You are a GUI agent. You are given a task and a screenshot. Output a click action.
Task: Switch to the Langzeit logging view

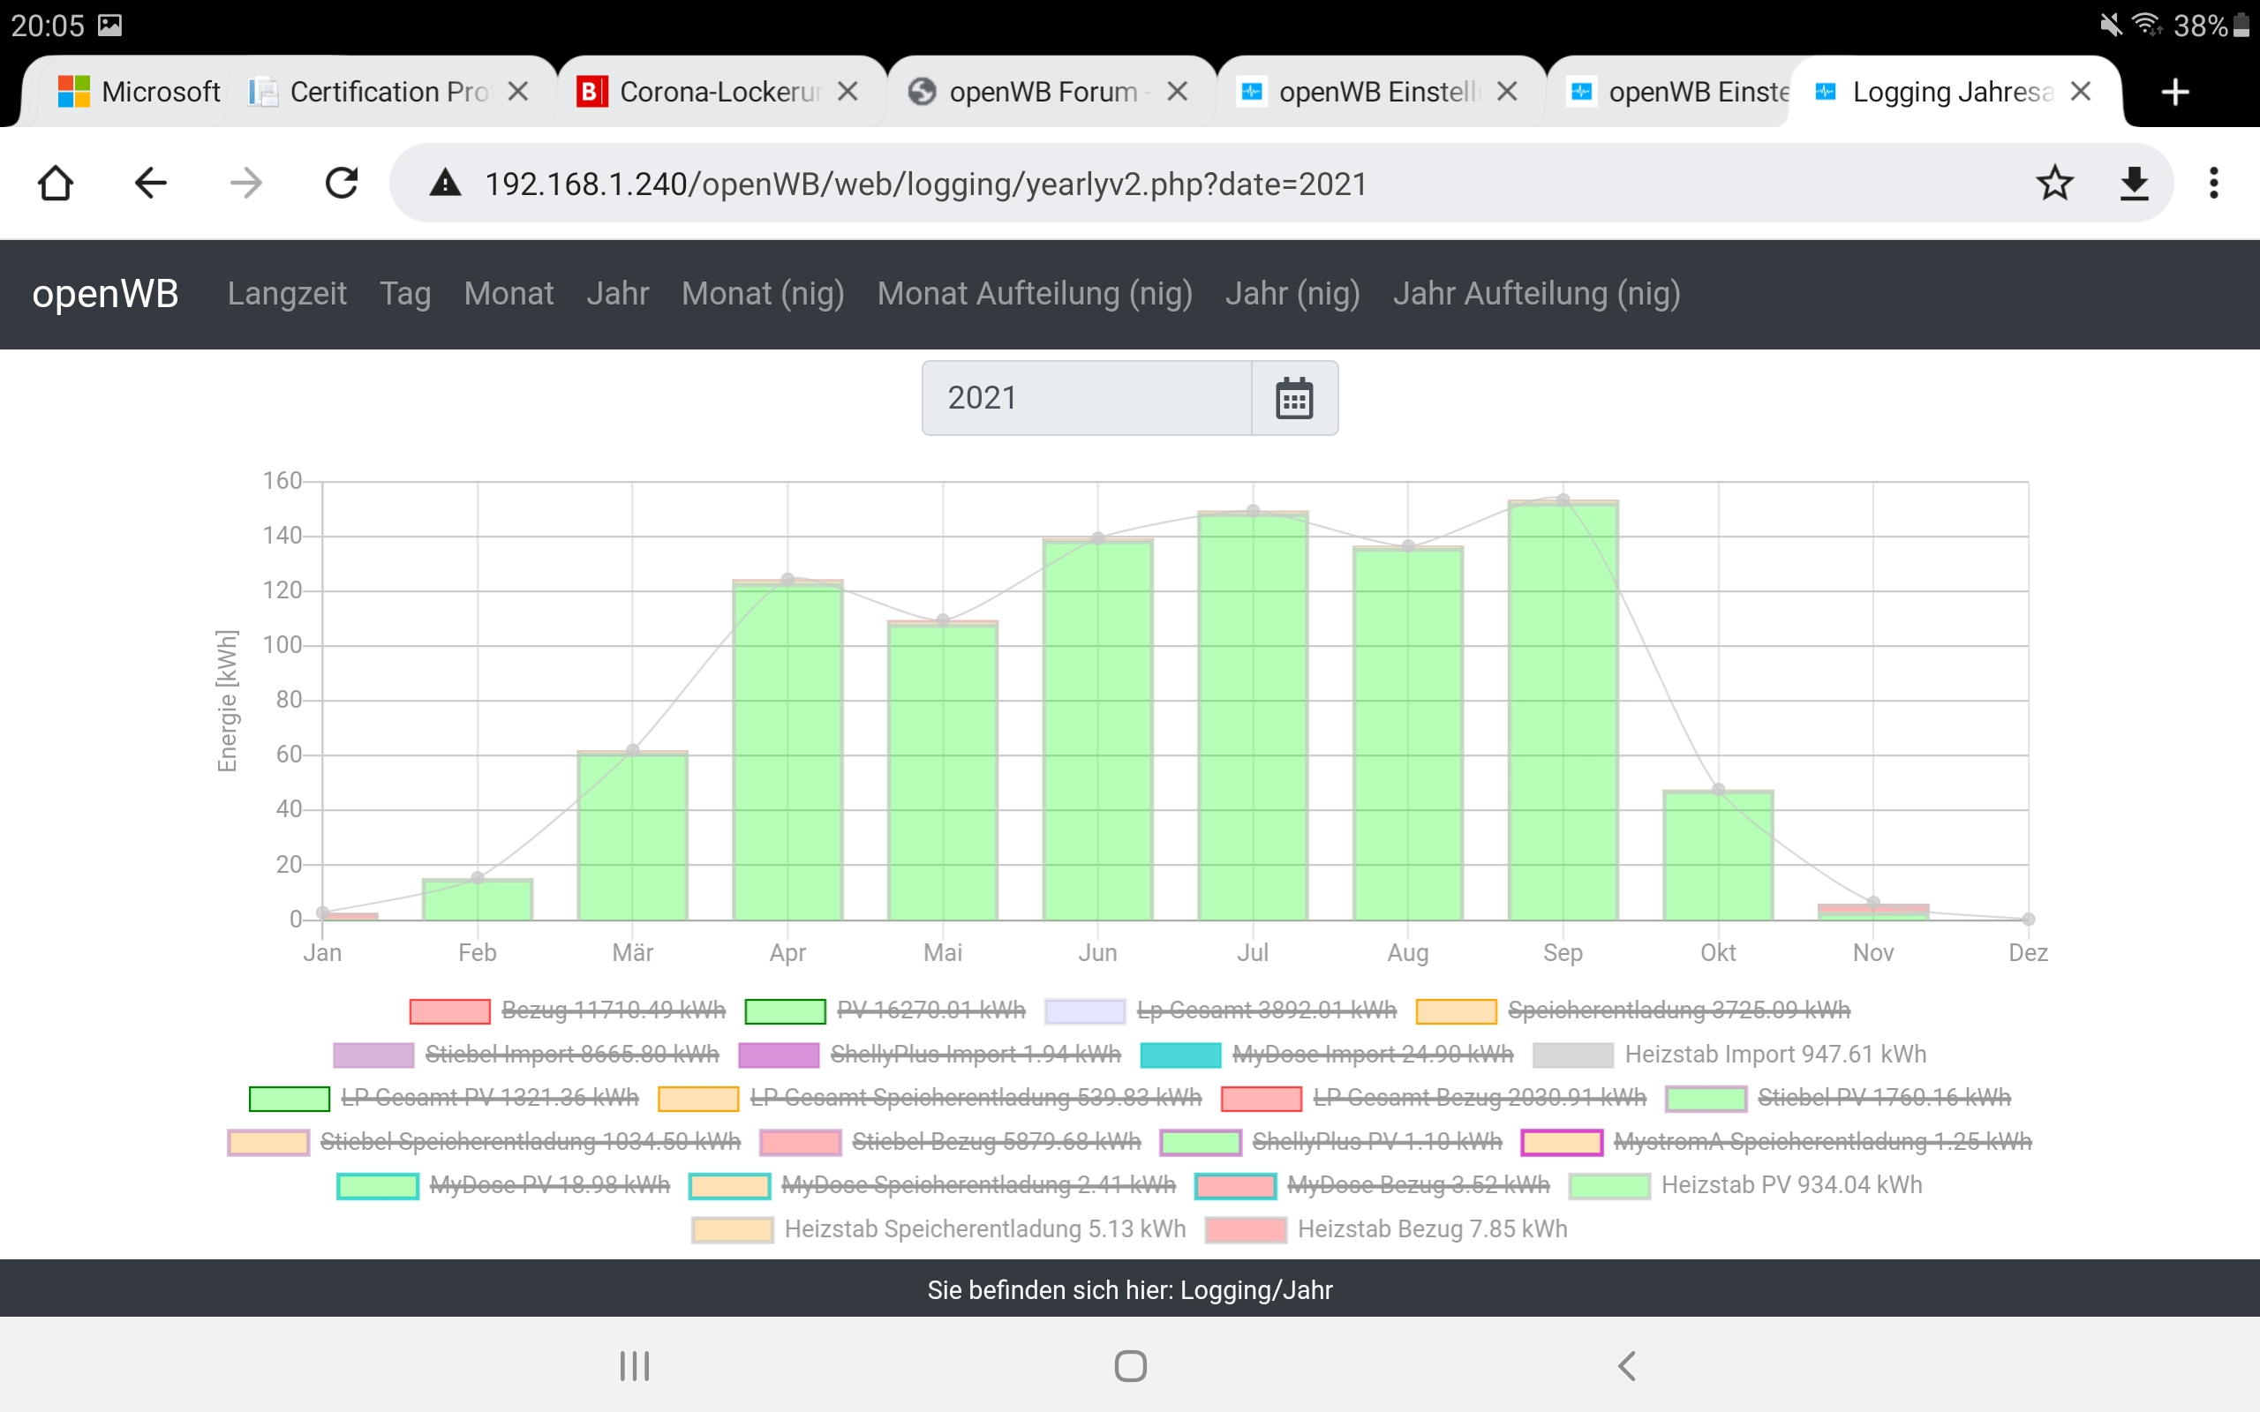tap(287, 294)
